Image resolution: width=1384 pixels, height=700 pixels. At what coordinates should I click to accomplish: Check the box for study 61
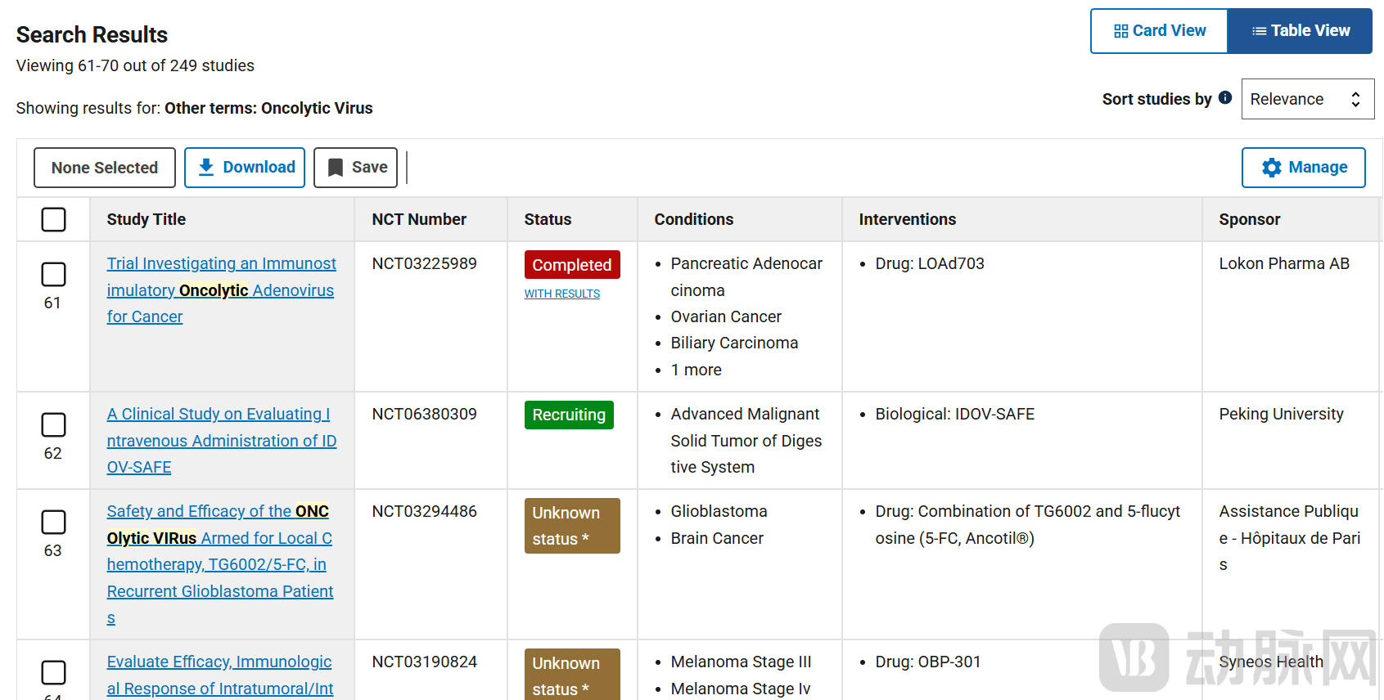point(53,274)
